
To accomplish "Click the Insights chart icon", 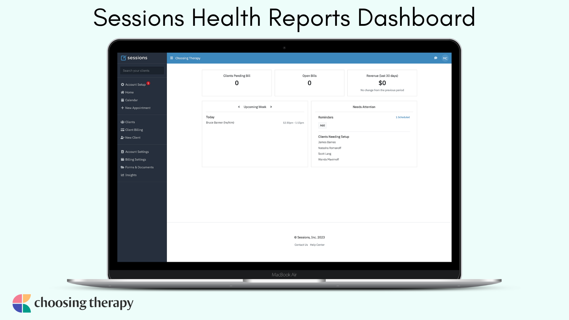I will click(122, 175).
